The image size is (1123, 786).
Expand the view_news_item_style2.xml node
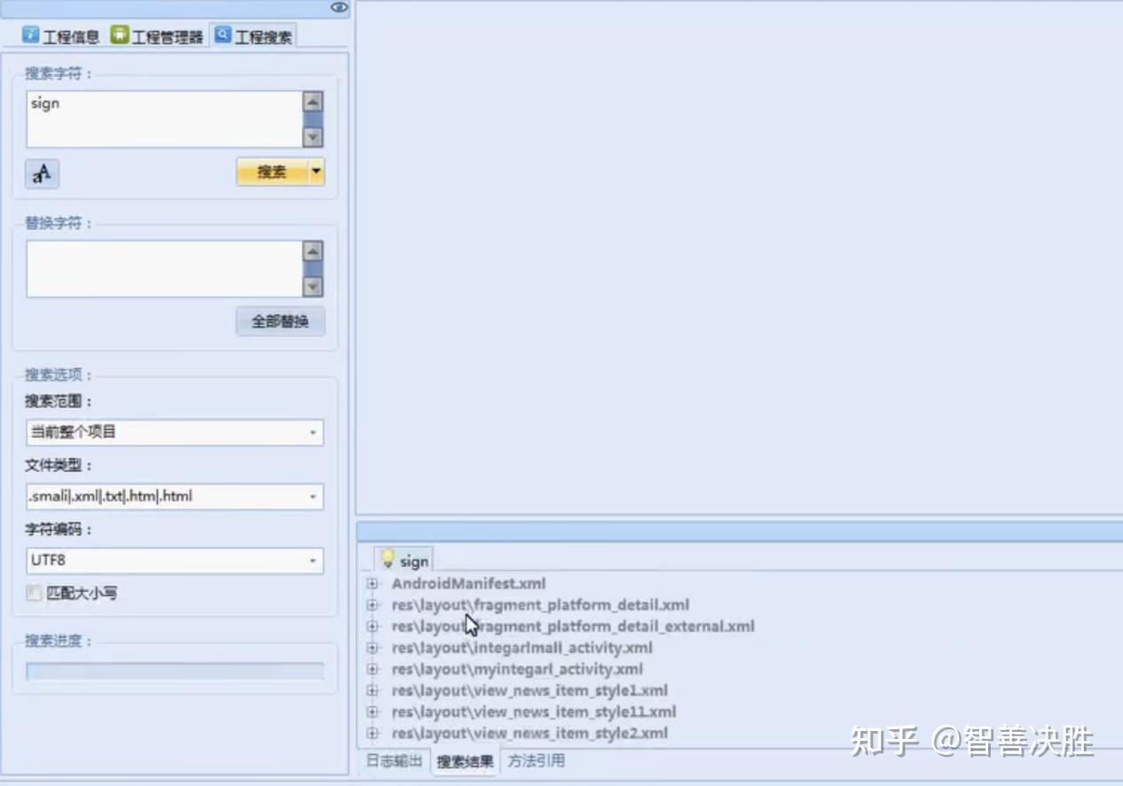coord(373,733)
